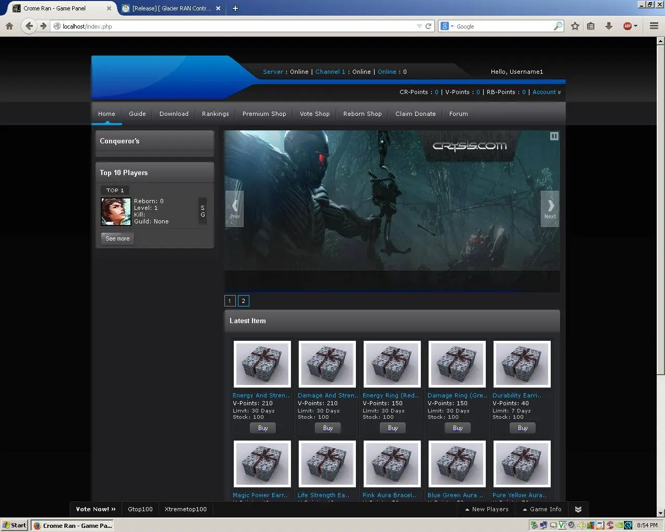Open the URL history dropdown arrow
The width and height of the screenshot is (665, 532).
(419, 26)
